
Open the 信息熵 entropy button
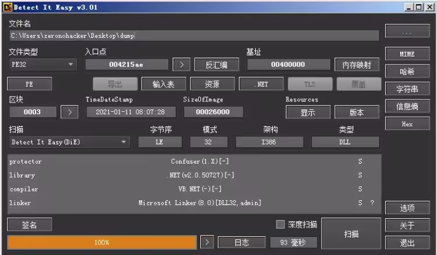coord(407,107)
